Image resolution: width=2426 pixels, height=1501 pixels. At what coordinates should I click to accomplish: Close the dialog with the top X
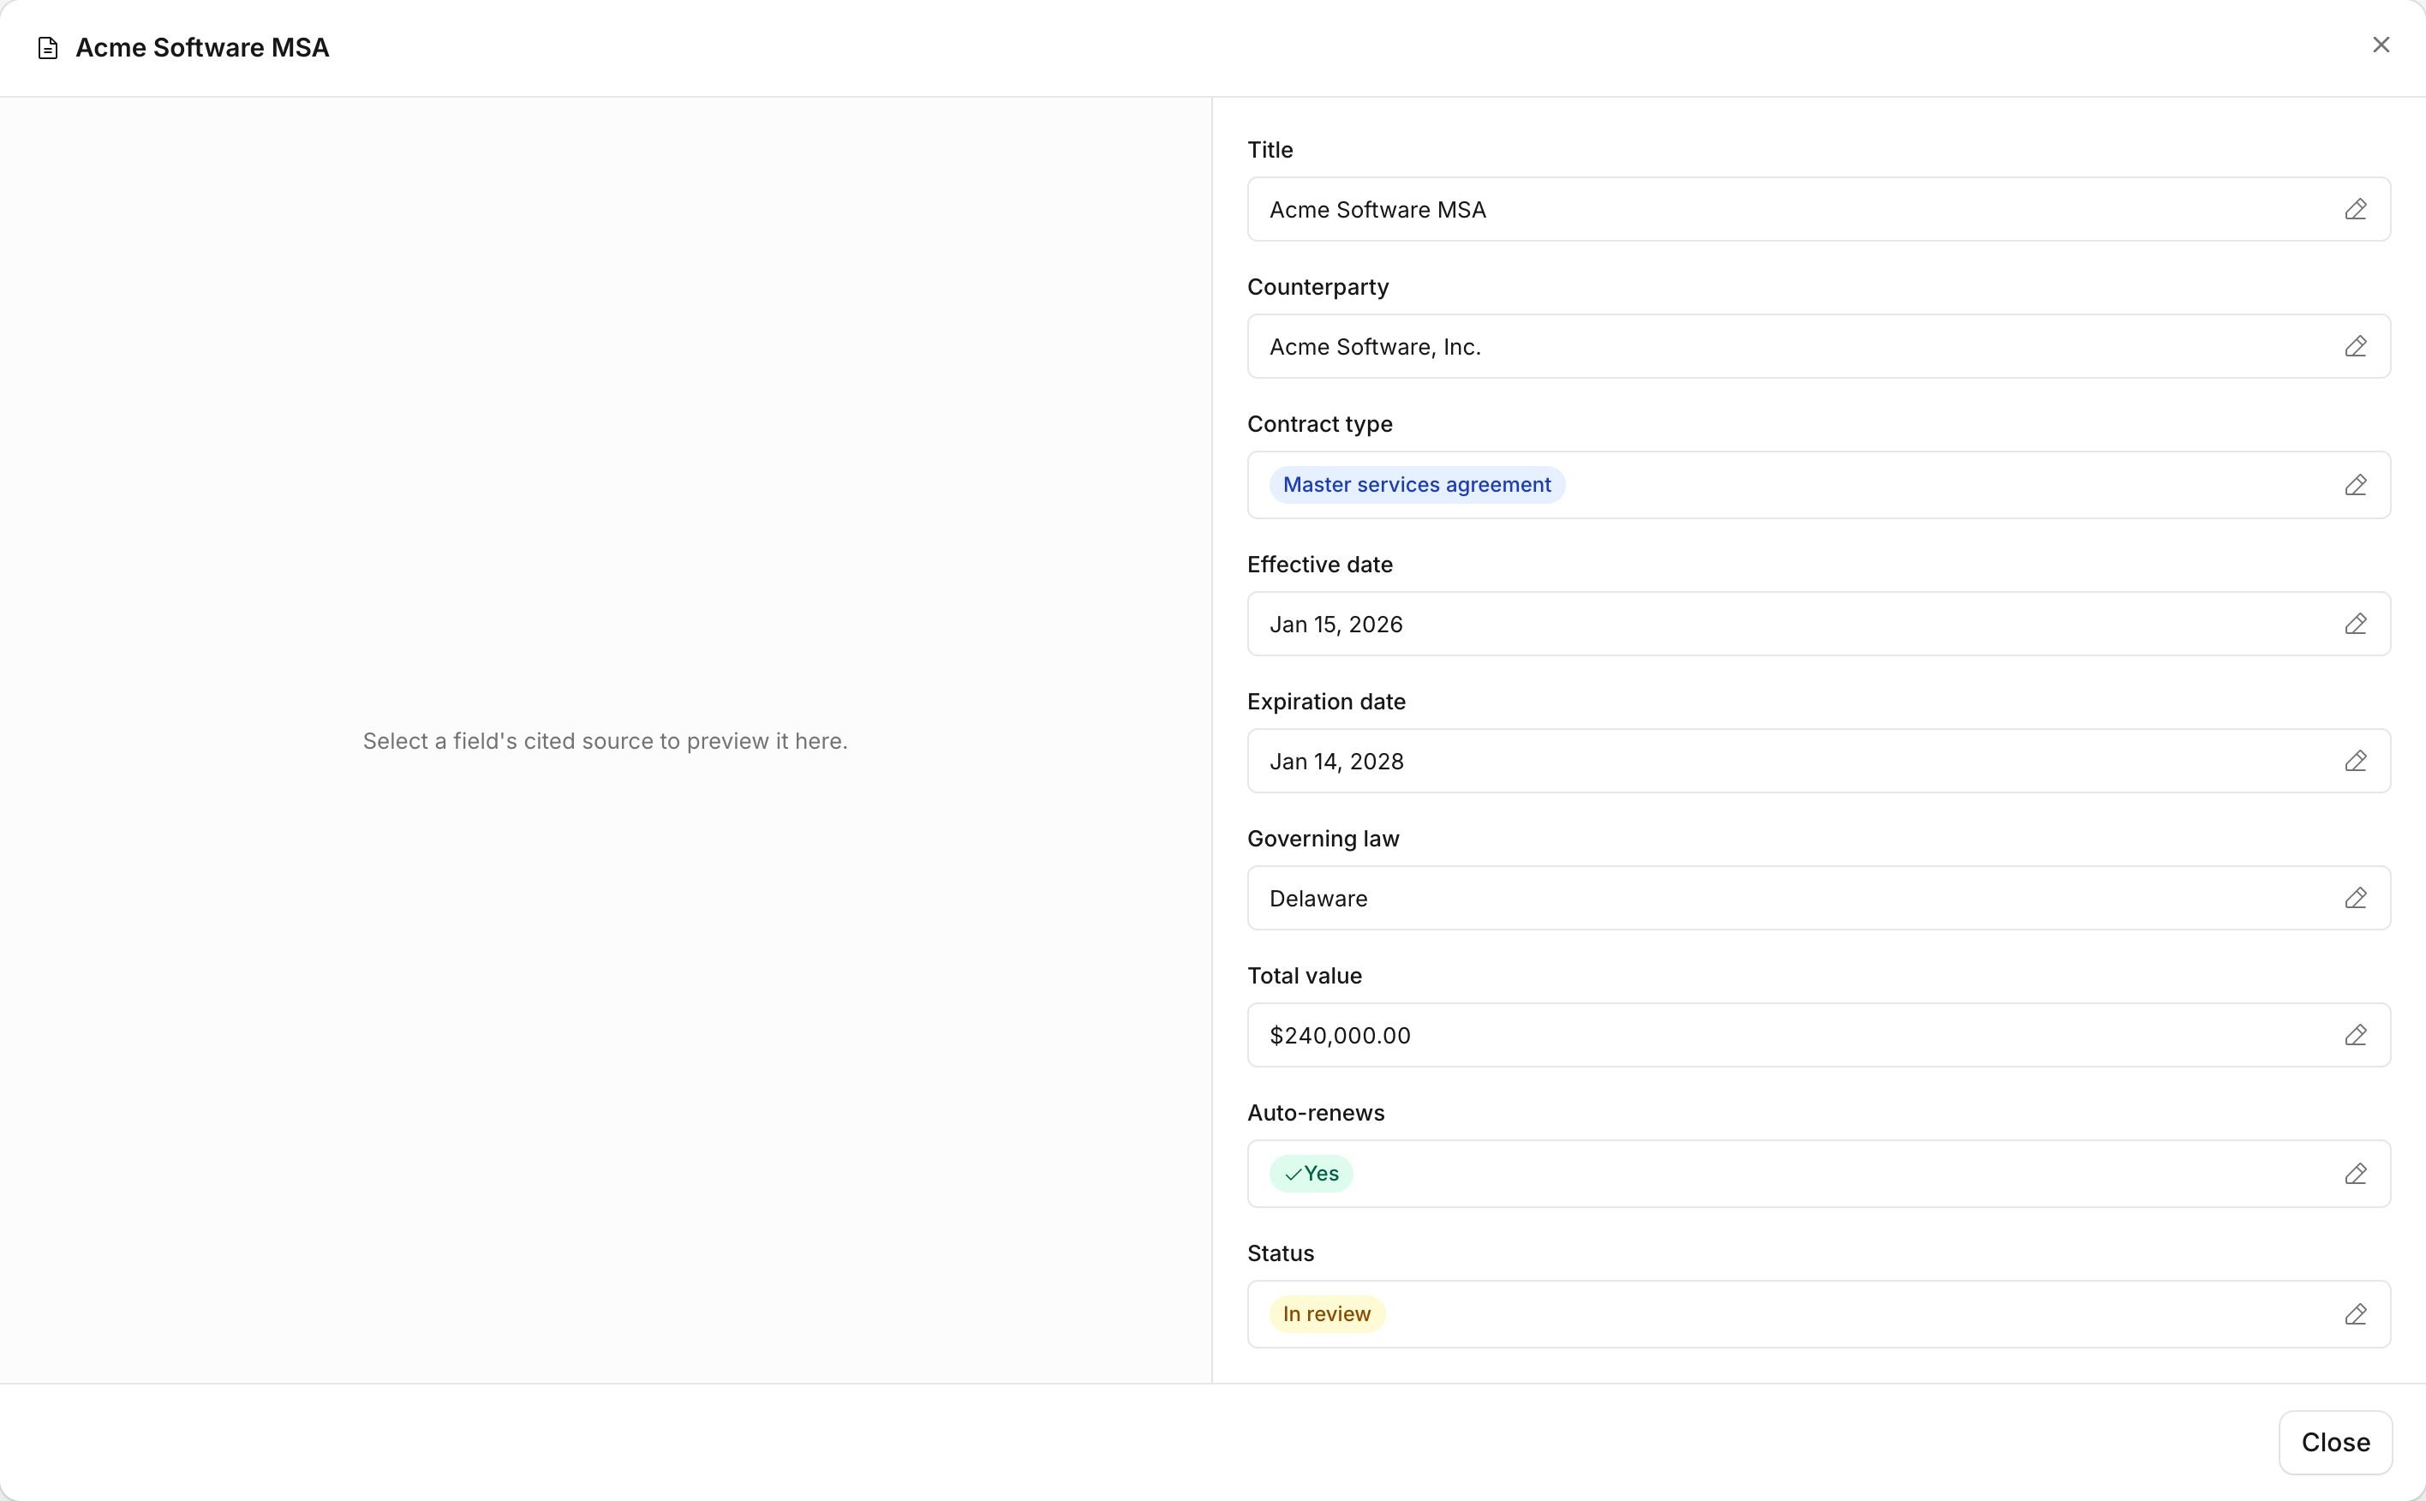(2381, 45)
